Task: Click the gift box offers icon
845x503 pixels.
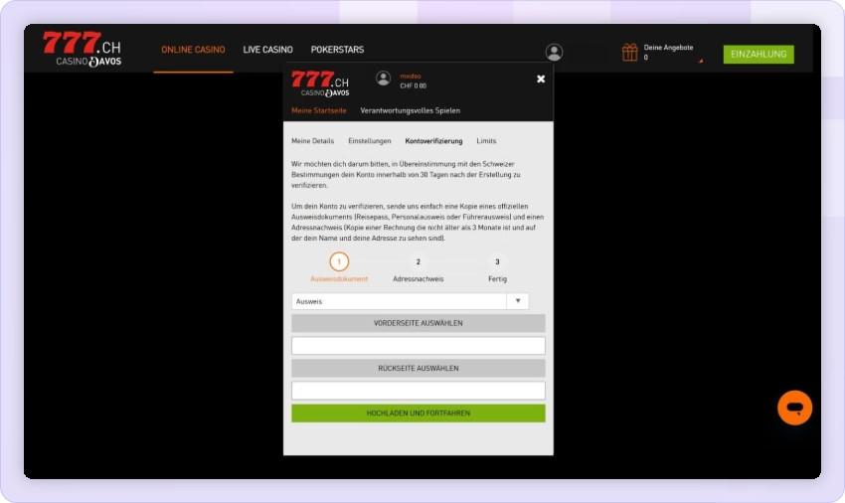Action: click(629, 53)
